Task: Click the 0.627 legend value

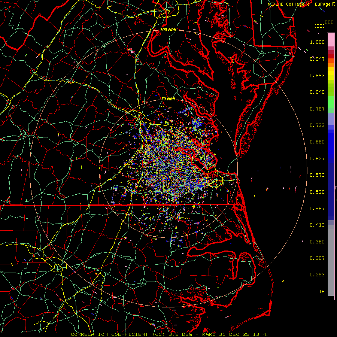Action: tap(317, 159)
